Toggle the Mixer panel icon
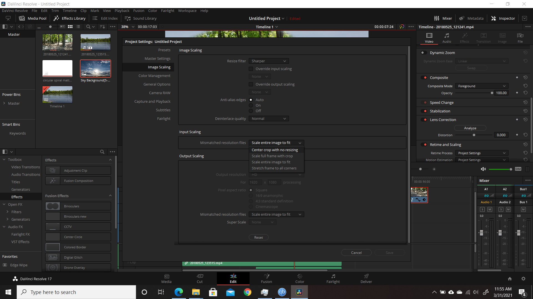The image size is (533, 299). pos(437,18)
